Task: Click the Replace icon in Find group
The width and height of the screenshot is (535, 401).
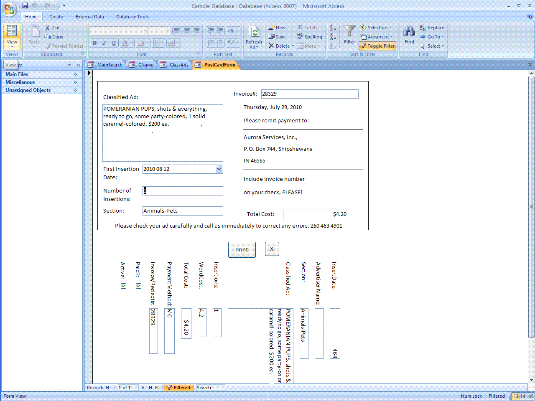Action: click(423, 28)
